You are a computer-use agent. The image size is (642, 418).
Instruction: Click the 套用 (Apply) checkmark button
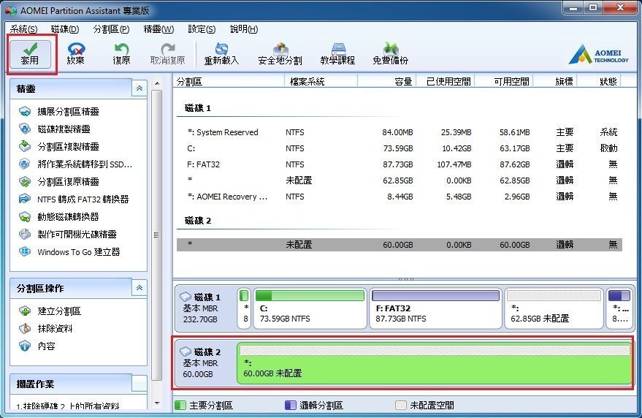tap(30, 54)
